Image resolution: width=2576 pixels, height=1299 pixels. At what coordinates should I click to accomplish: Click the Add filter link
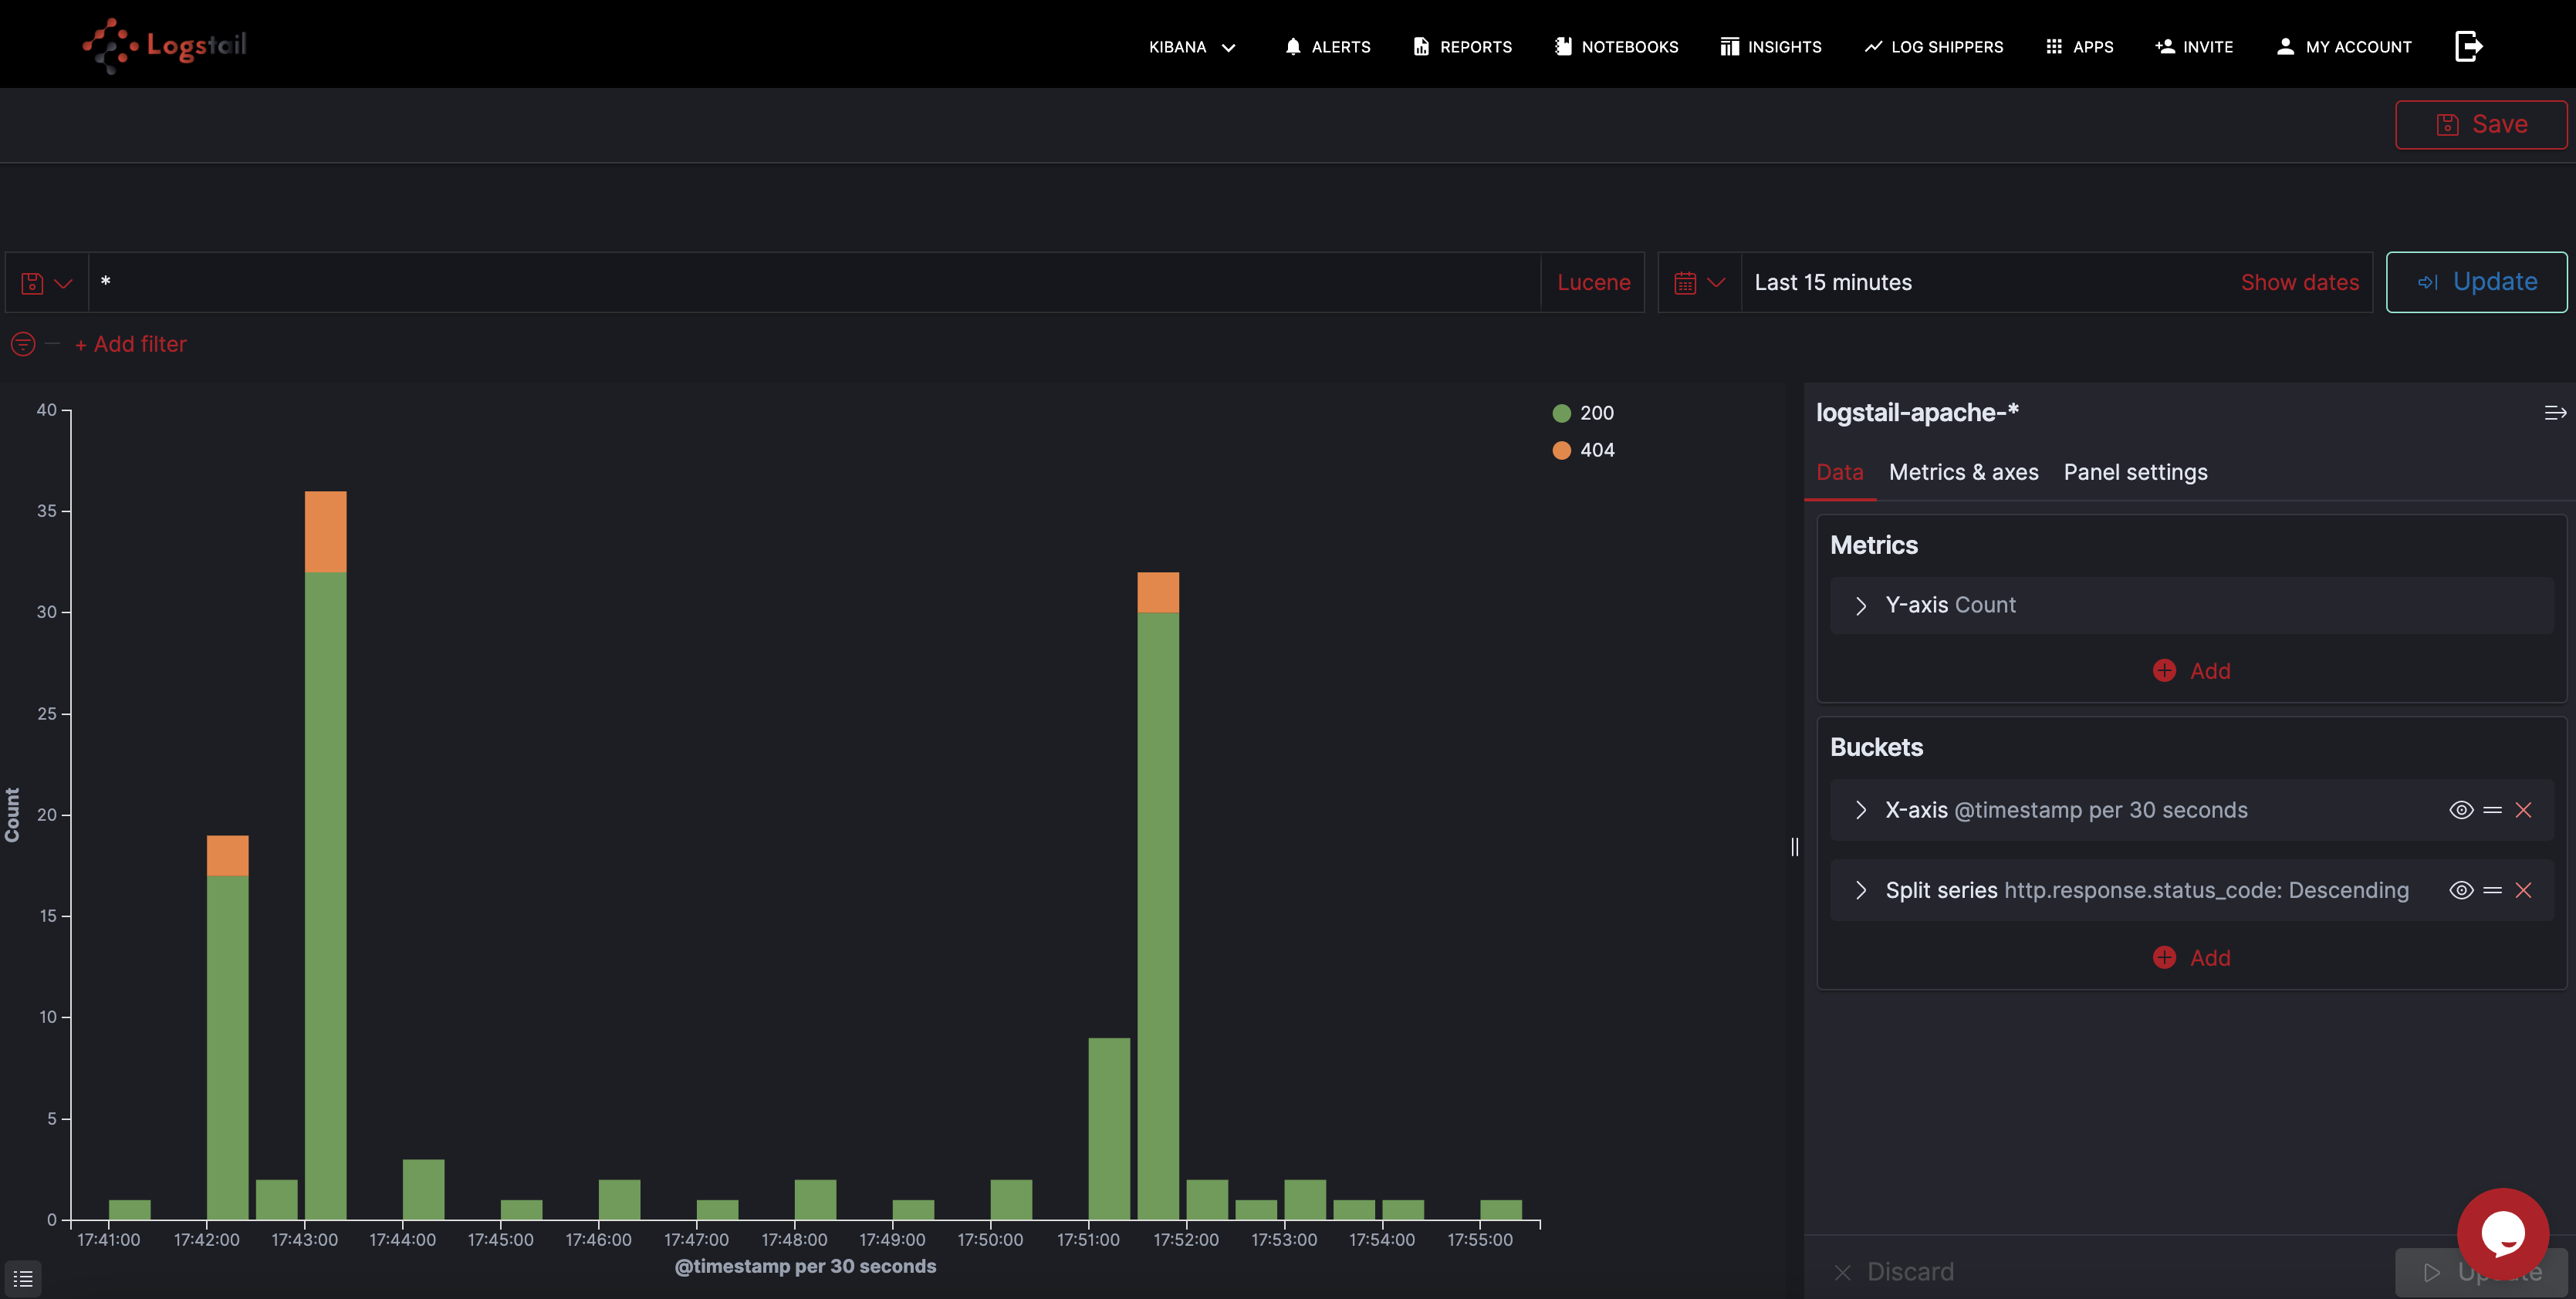pos(131,344)
